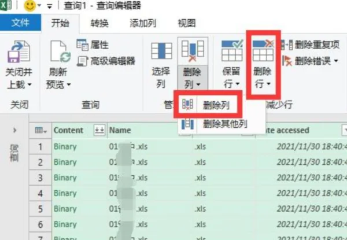Image resolution: width=347 pixels, height=240 pixels.
Task: Switch to the 添加列 ribbon tab
Action: coord(143,23)
